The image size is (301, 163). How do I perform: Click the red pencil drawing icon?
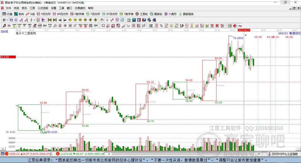(4, 26)
